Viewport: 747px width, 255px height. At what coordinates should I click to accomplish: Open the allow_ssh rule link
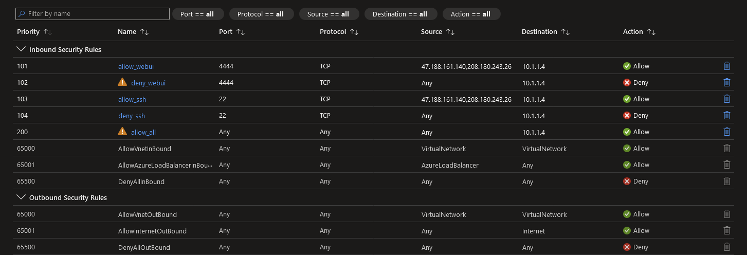(132, 99)
